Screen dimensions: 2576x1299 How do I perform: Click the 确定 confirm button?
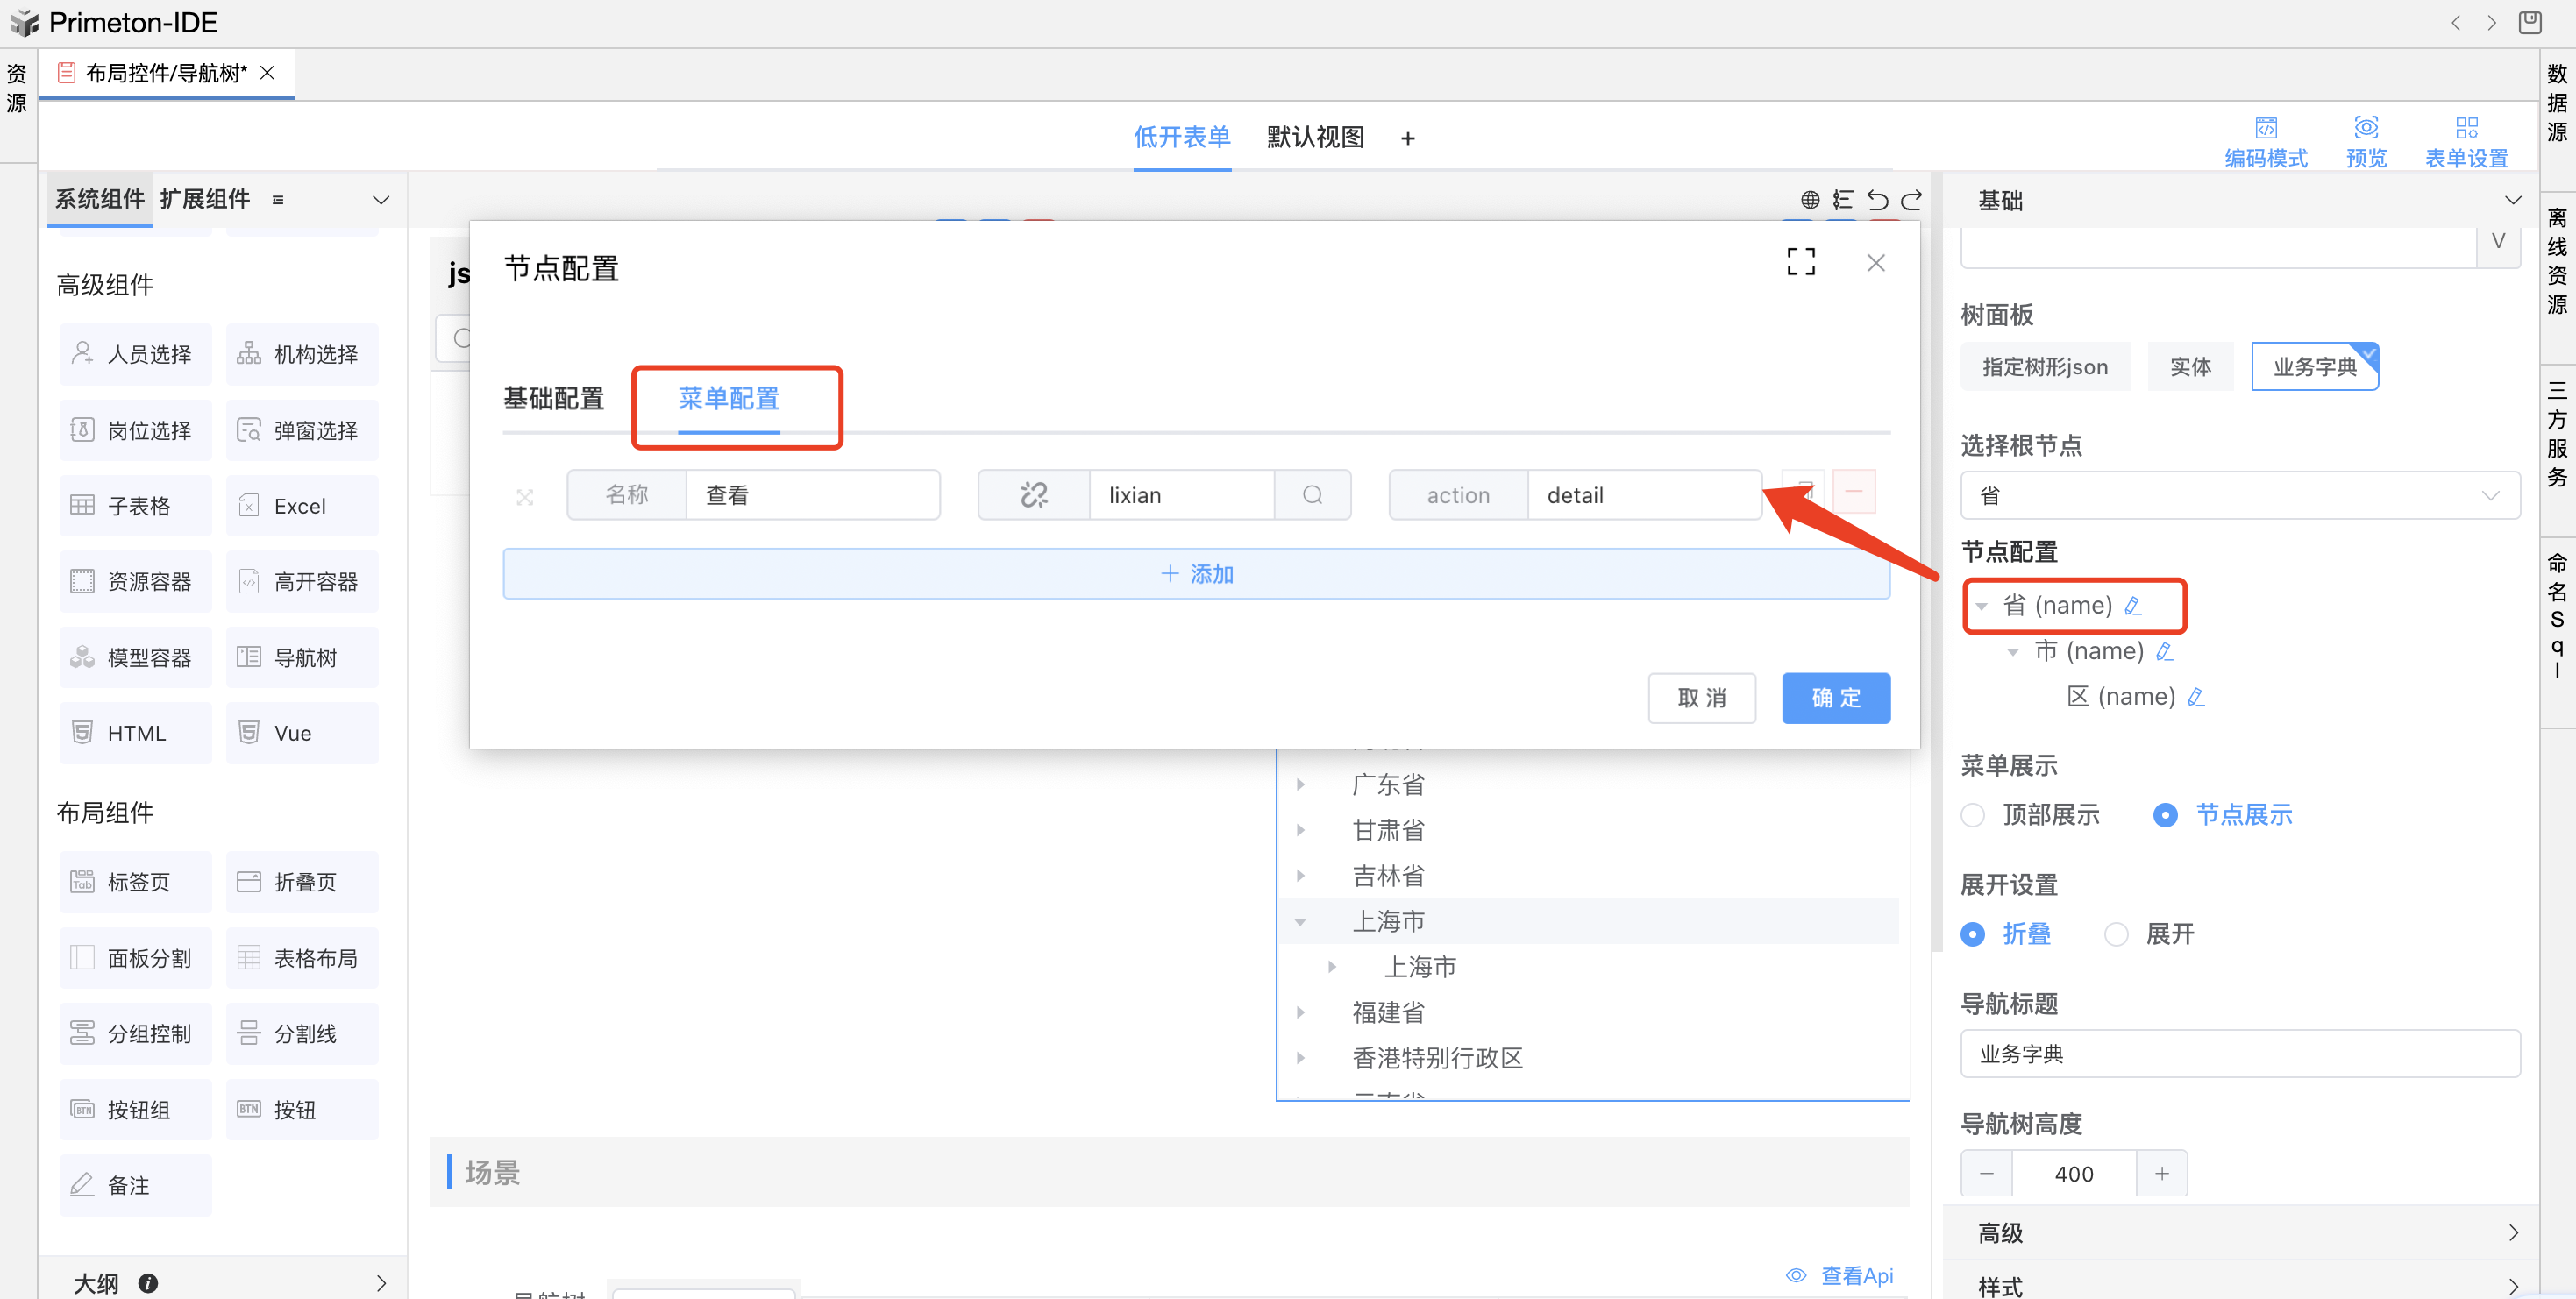pos(1835,698)
